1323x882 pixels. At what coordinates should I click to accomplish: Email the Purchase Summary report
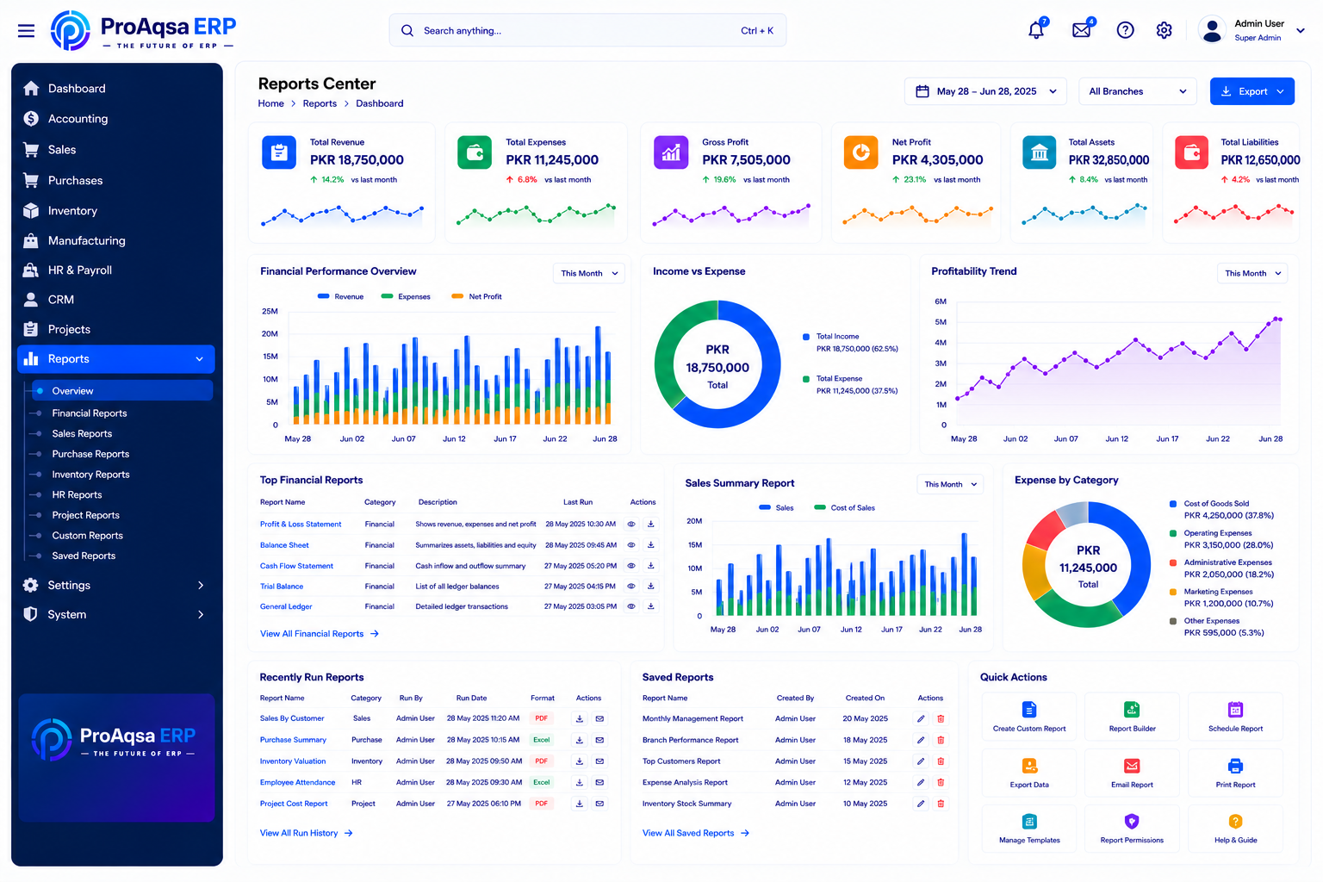point(599,740)
